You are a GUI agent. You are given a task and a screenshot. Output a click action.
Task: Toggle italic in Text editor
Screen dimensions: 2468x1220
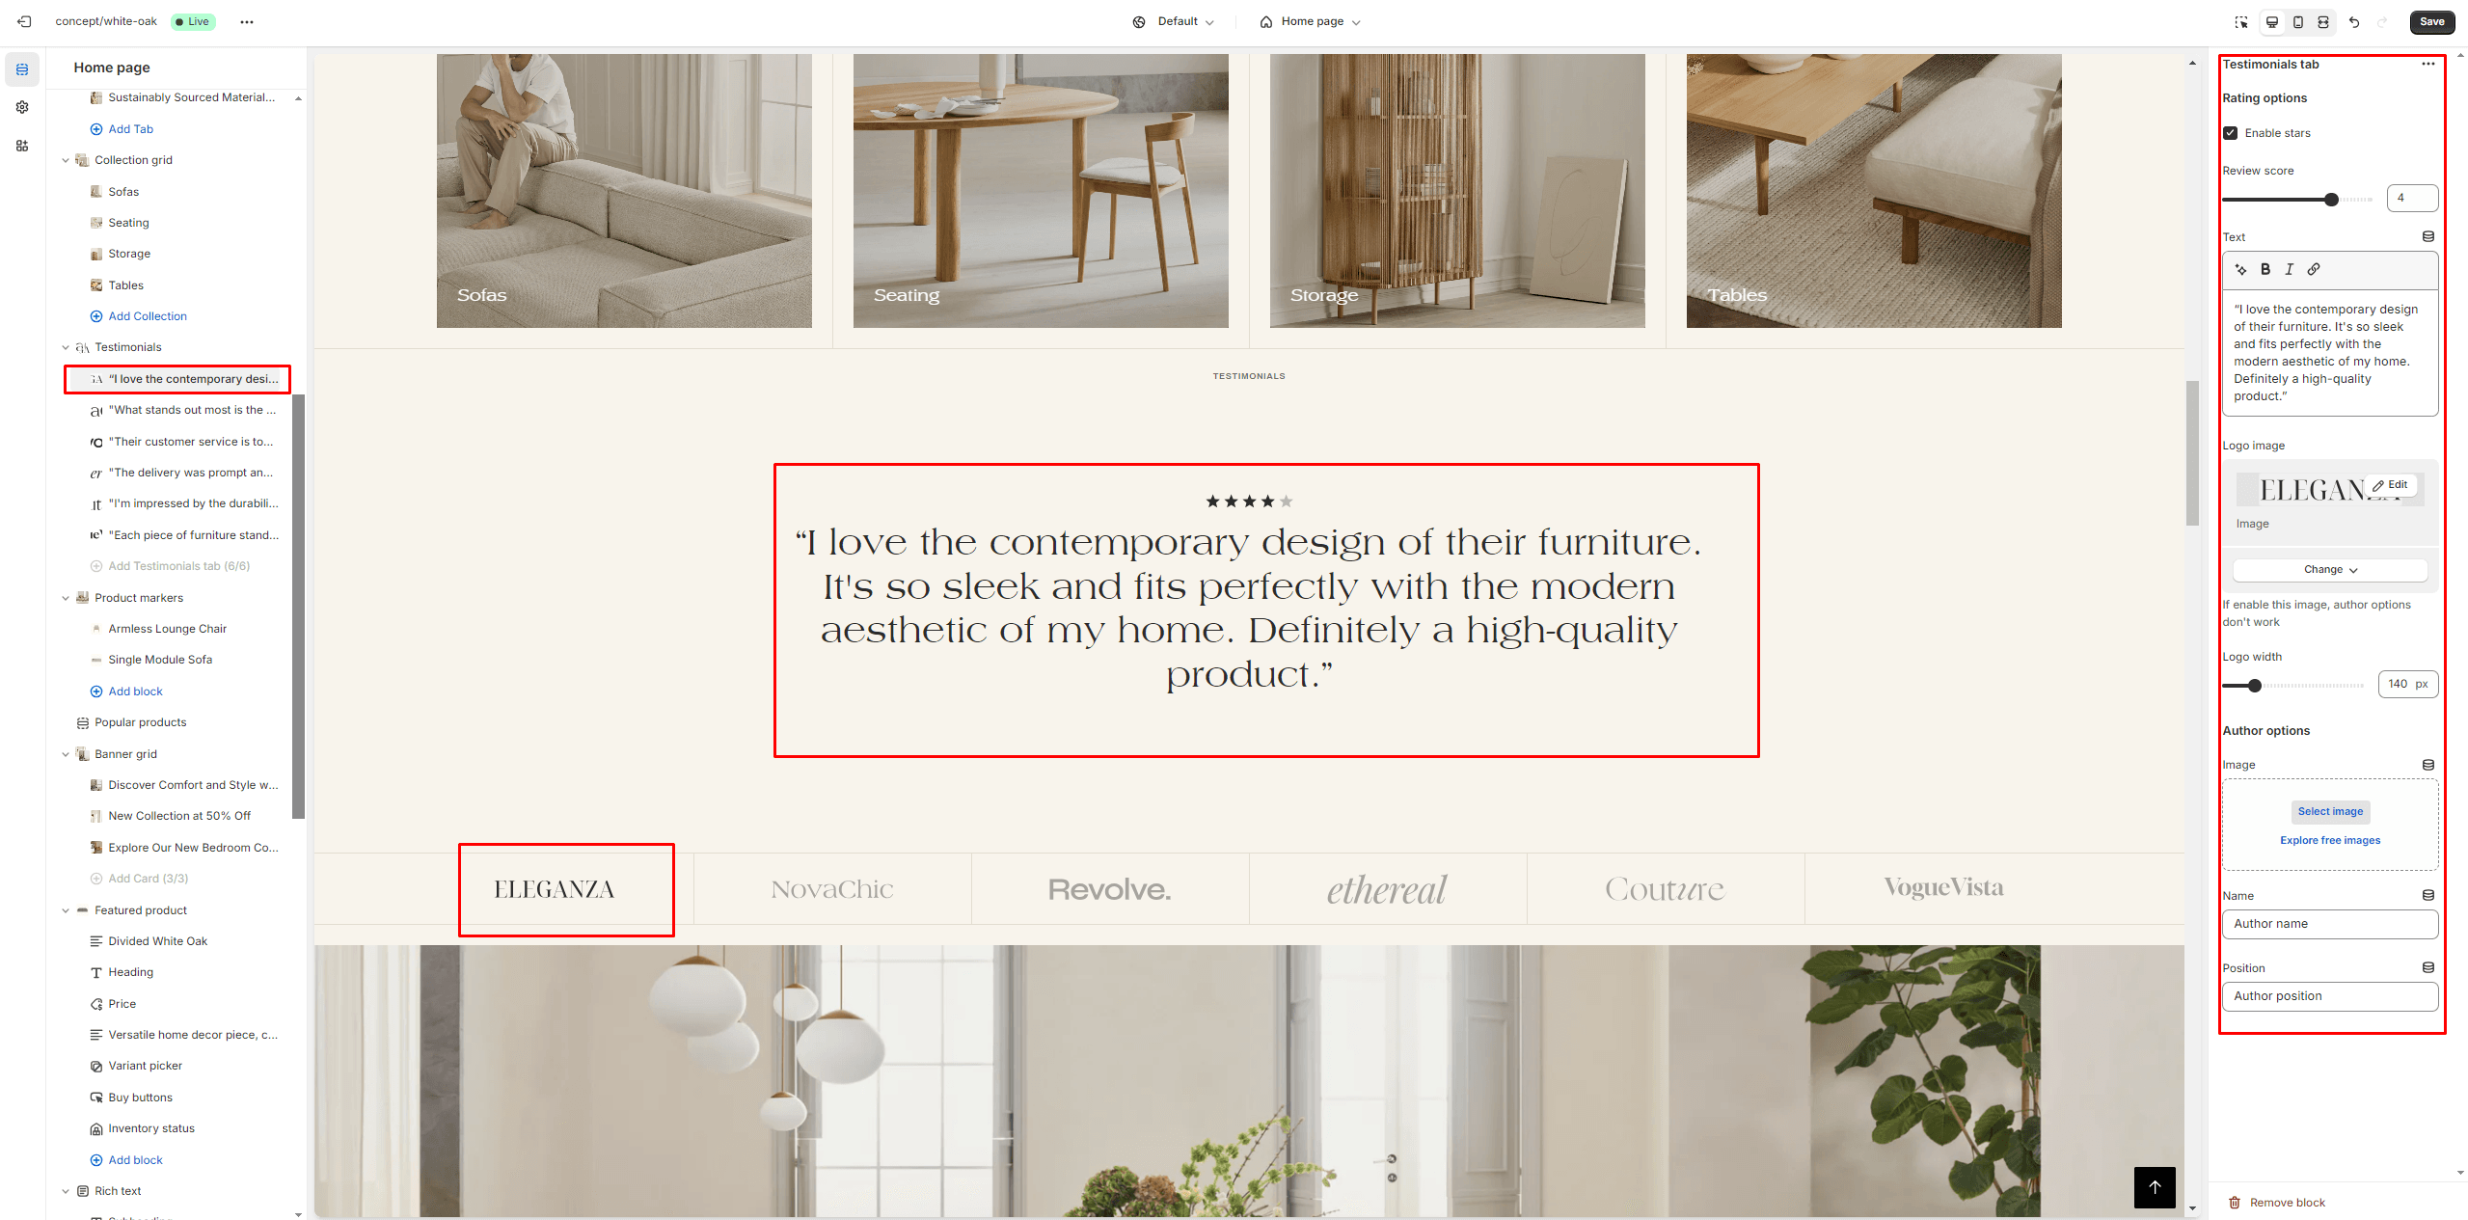coord(2289,269)
